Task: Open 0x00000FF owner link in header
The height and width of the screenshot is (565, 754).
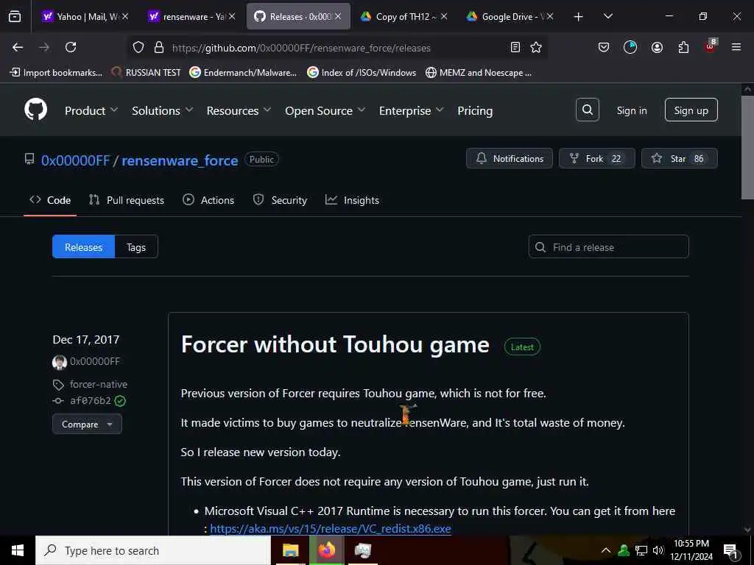Action: (x=76, y=160)
